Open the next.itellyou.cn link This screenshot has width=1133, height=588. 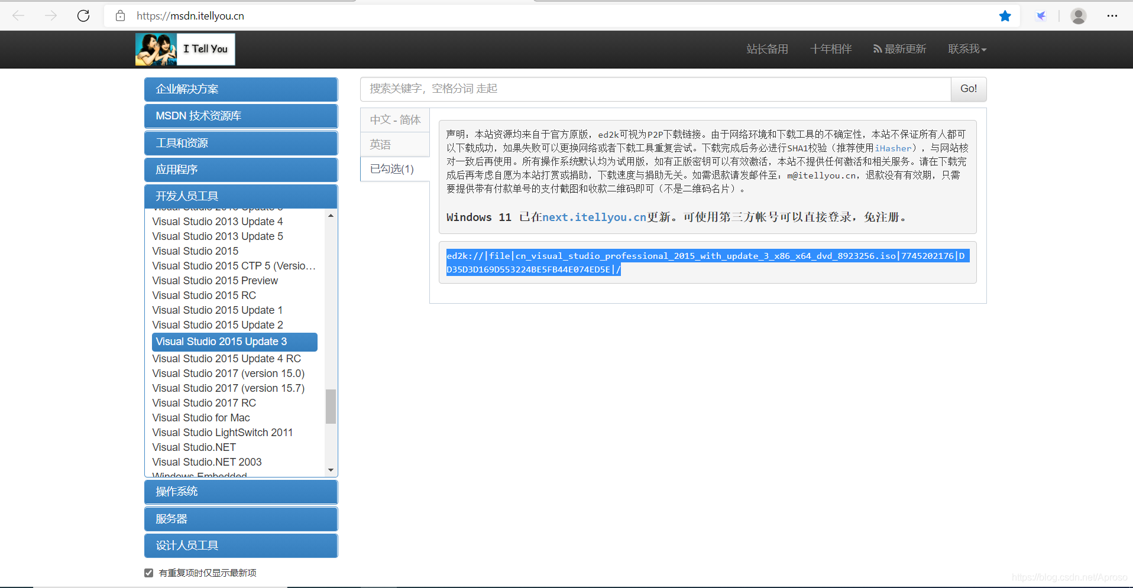[x=594, y=217]
